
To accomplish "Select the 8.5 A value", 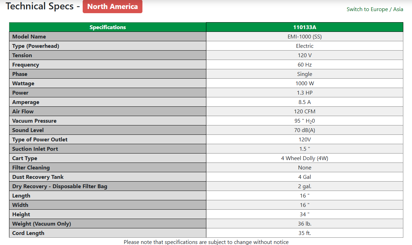I will (x=305, y=102).
